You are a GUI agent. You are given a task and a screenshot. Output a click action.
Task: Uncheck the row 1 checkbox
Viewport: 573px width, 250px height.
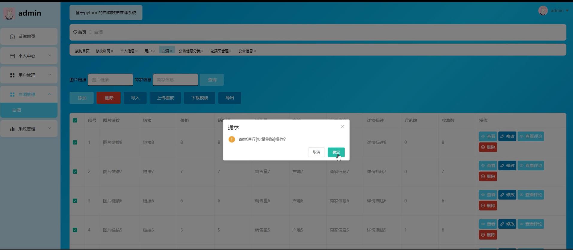pyautogui.click(x=75, y=143)
